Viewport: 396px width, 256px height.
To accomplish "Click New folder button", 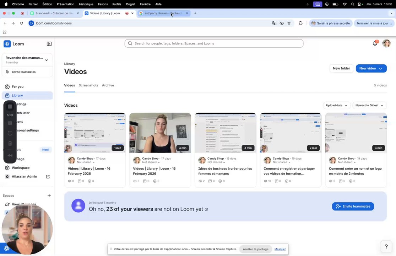I will pos(341,69).
